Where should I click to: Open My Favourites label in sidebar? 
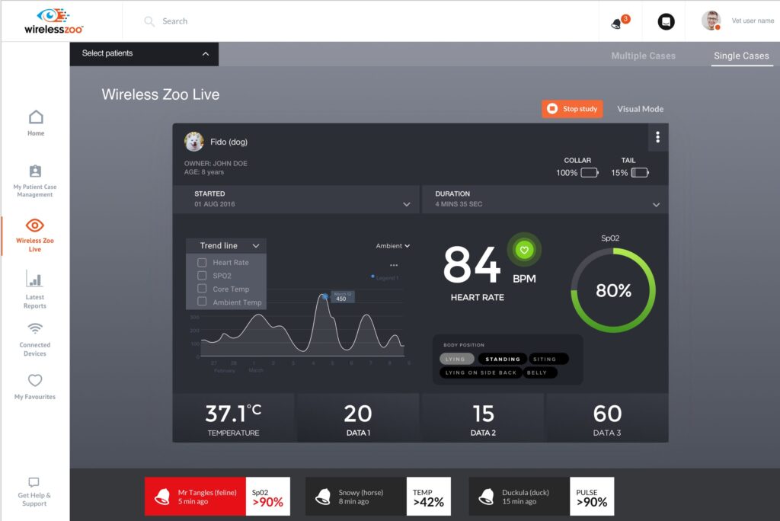coord(35,397)
